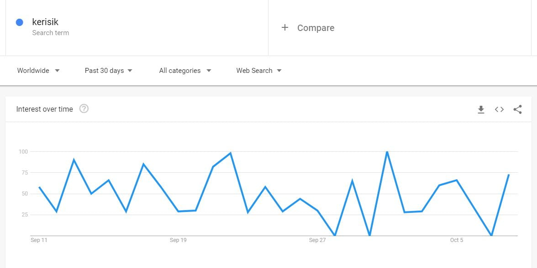Add a Compare search term
The image size is (537, 268).
click(316, 28)
